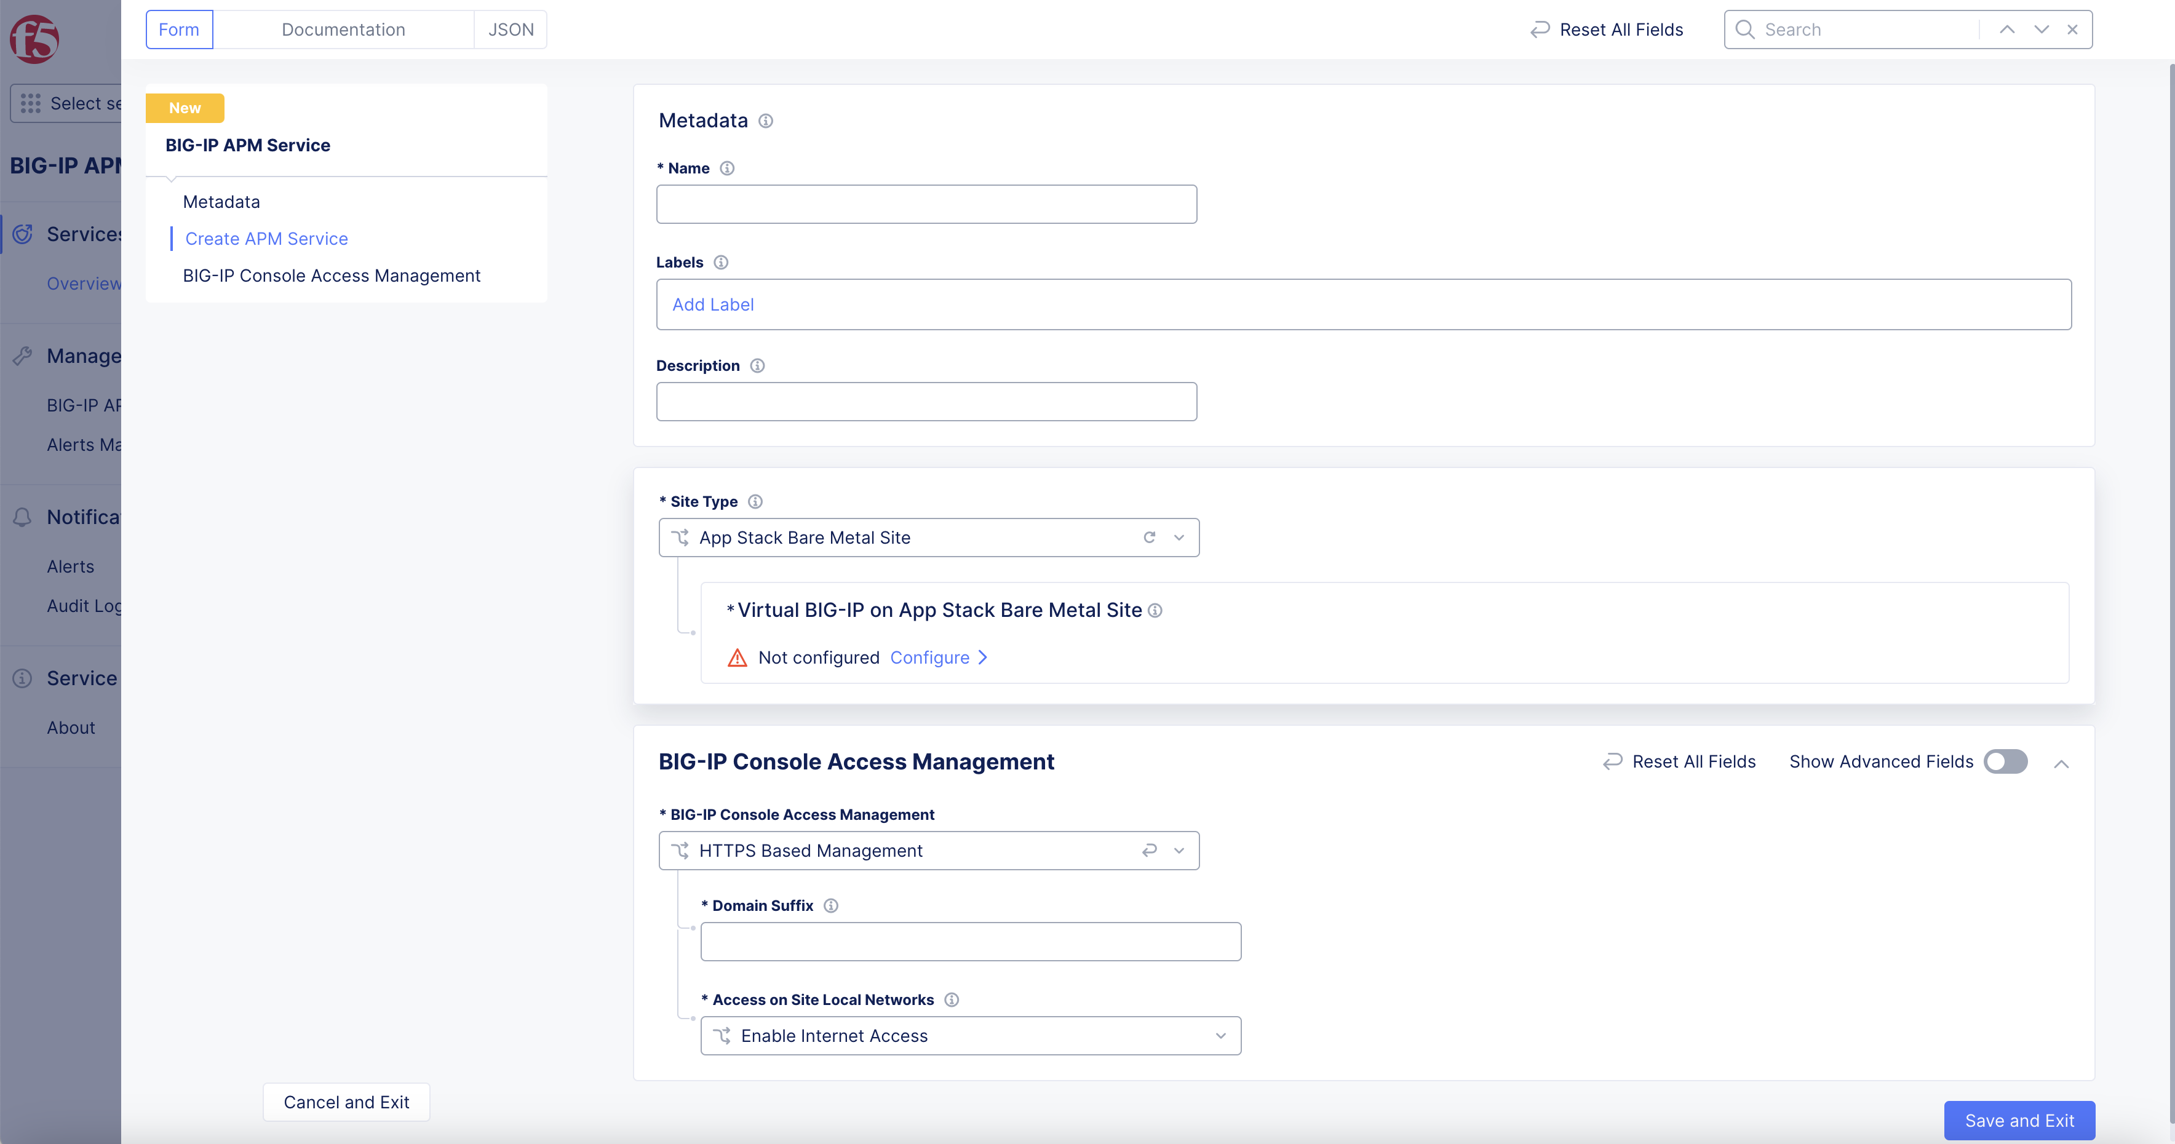The width and height of the screenshot is (2175, 1144).
Task: Click the info icon beside Name label
Action: coord(726,168)
